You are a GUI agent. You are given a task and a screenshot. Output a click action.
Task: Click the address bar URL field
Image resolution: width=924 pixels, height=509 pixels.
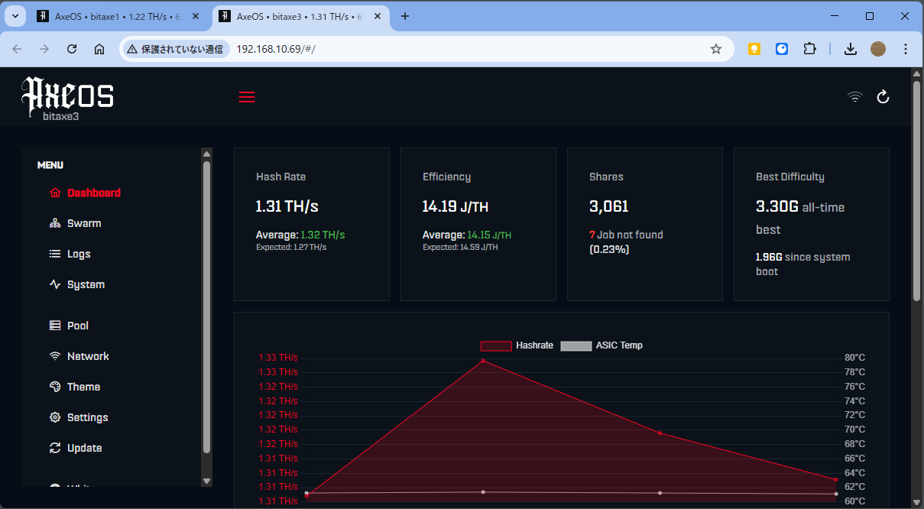459,49
